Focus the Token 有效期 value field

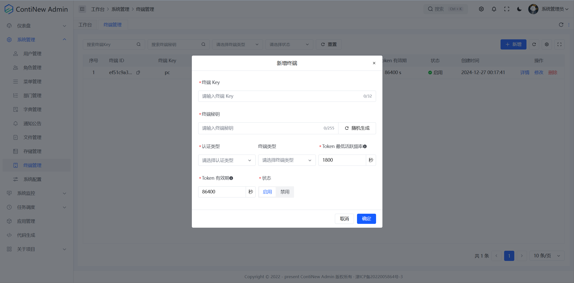pos(222,192)
